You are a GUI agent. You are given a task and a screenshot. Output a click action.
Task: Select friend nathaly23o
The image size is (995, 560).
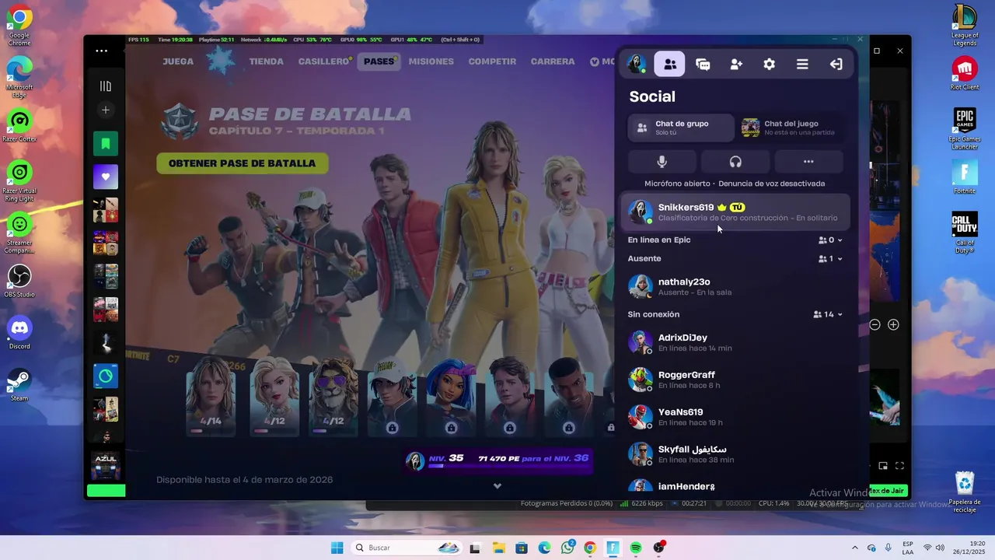735,286
